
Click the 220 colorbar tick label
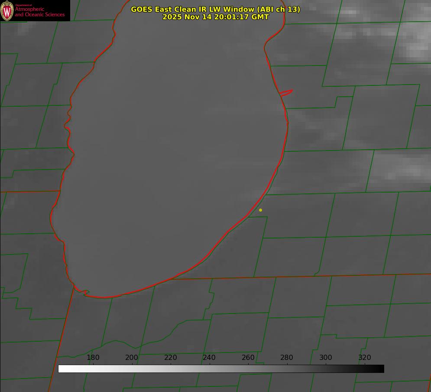click(x=171, y=358)
